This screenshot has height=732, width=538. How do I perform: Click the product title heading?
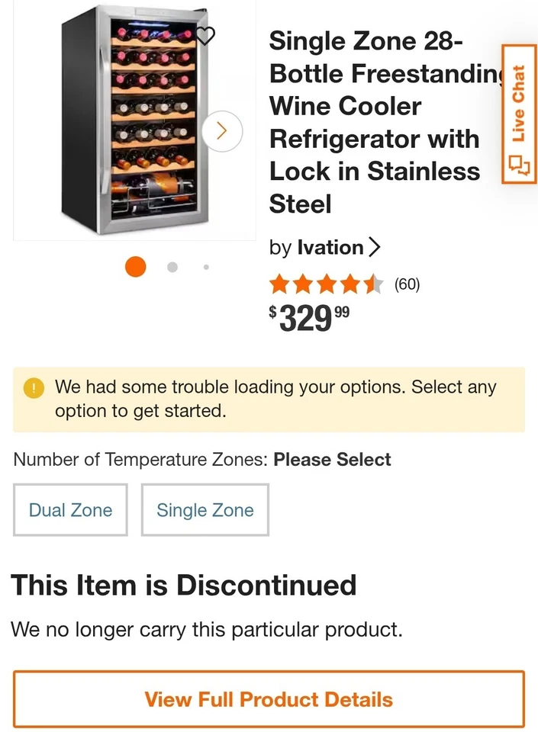(374, 122)
